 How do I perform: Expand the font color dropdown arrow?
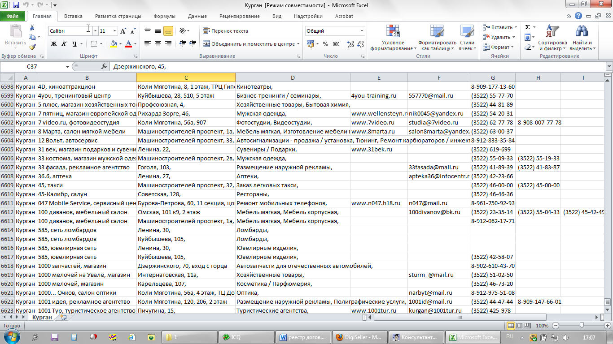136,44
